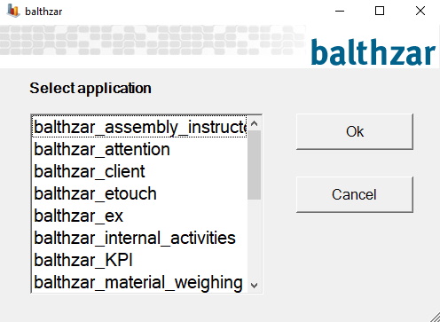Choose balthzar_client in the application list
Image resolution: width=440 pixels, height=322 pixels.
click(139, 171)
